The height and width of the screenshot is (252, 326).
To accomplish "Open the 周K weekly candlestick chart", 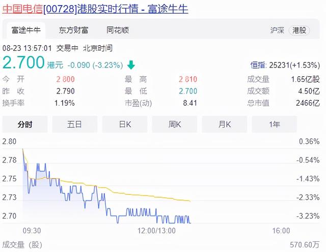I will [x=175, y=124].
